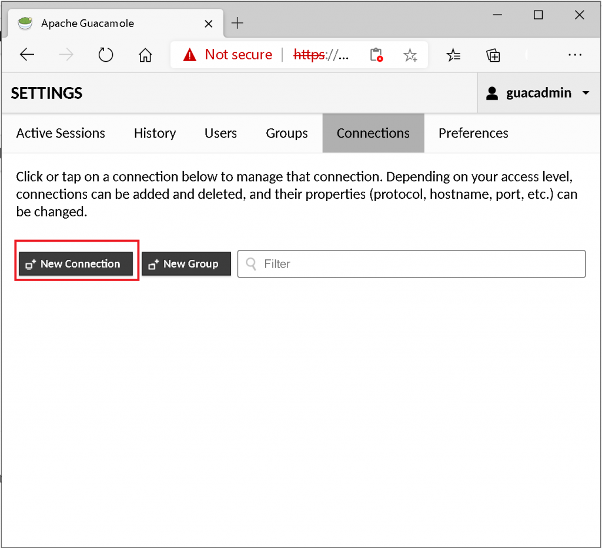Click the New Connection button
Viewport: 602px width, 548px height.
click(x=76, y=264)
